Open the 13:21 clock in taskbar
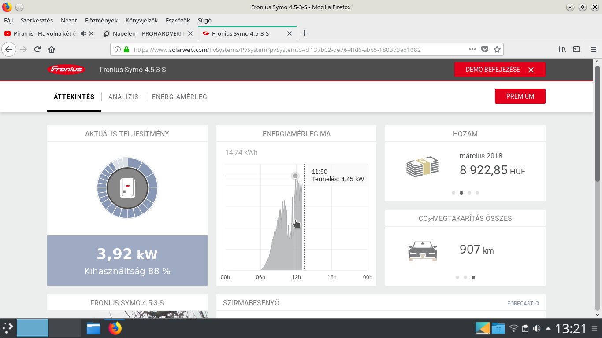This screenshot has width=602, height=338. [571, 328]
